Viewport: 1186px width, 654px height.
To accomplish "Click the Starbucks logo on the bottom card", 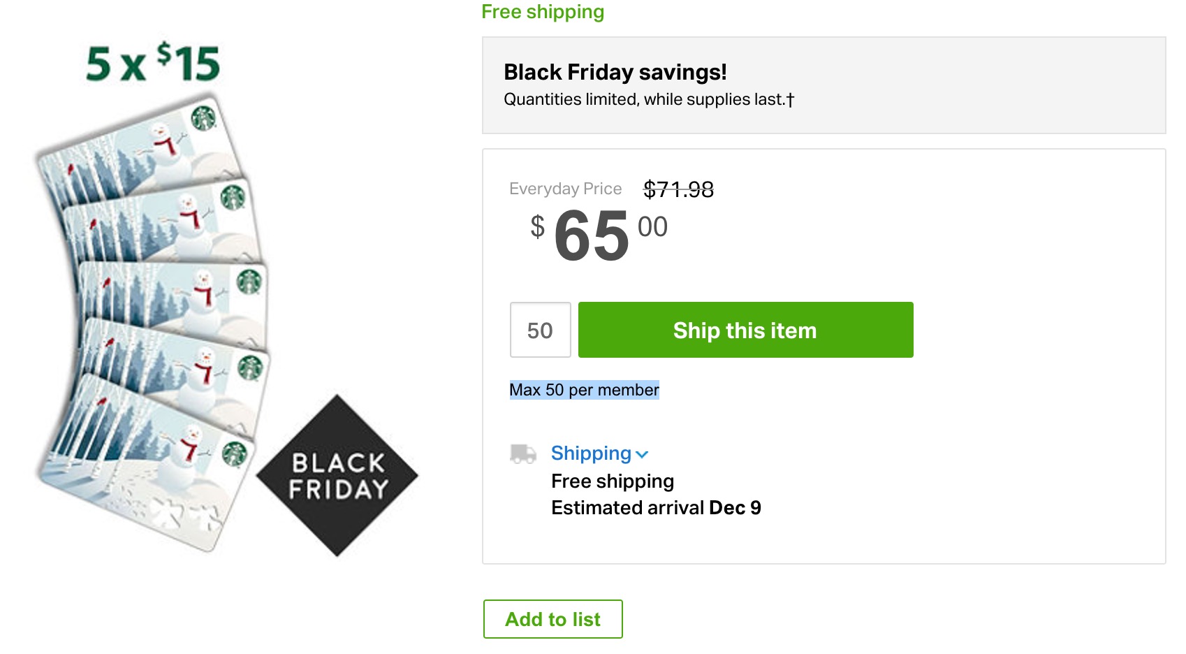I will 235,453.
